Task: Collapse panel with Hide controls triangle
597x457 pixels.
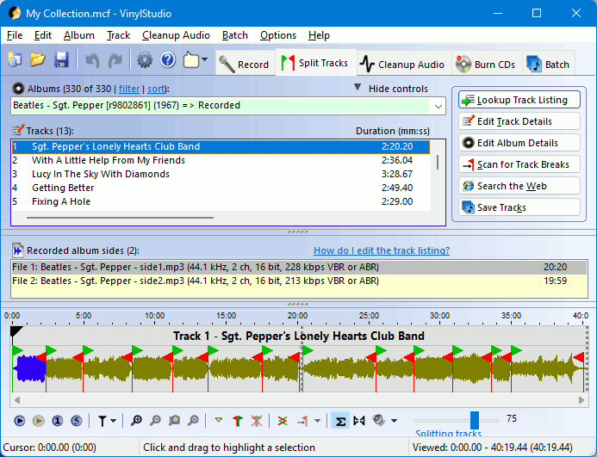Action: (x=358, y=88)
